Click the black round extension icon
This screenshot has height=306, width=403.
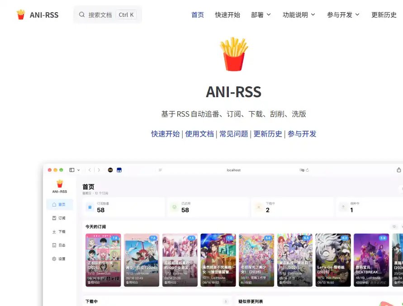pyautogui.click(x=110, y=170)
